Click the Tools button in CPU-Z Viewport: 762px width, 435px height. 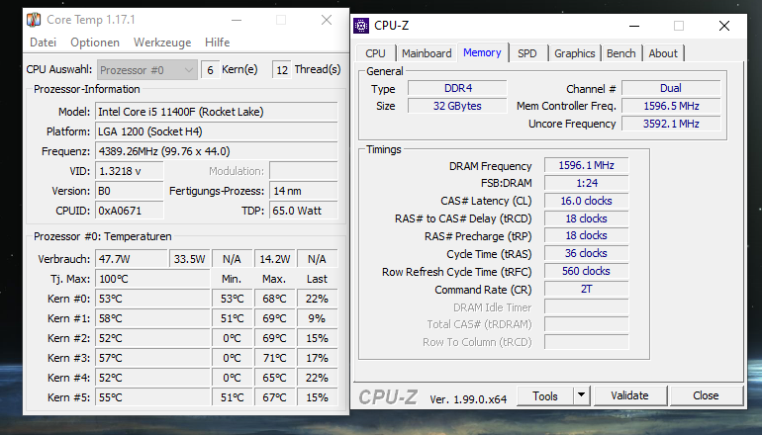pos(544,396)
